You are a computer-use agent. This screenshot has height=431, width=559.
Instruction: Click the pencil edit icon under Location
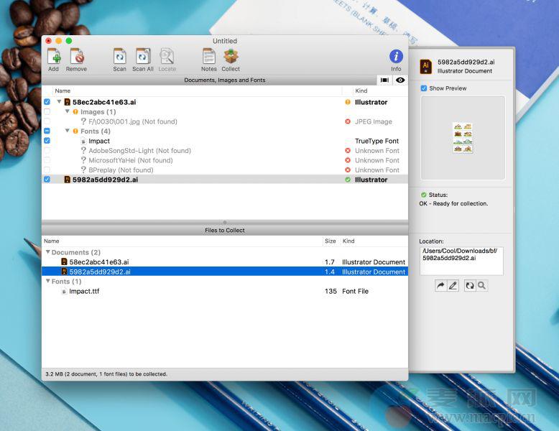pos(453,286)
